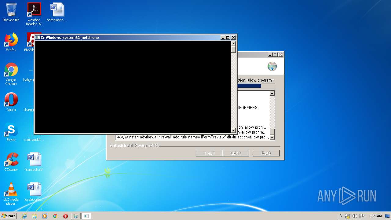Click the installer log scroll-up arrow

(272, 93)
